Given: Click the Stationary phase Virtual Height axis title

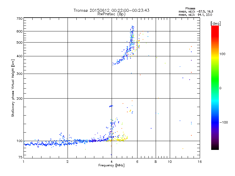Looking at the screenshot, I should pyautogui.click(x=13, y=88).
